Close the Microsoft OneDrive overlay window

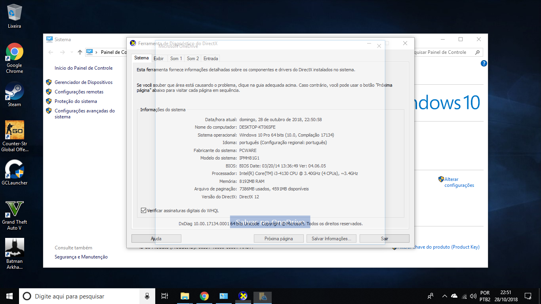click(379, 46)
